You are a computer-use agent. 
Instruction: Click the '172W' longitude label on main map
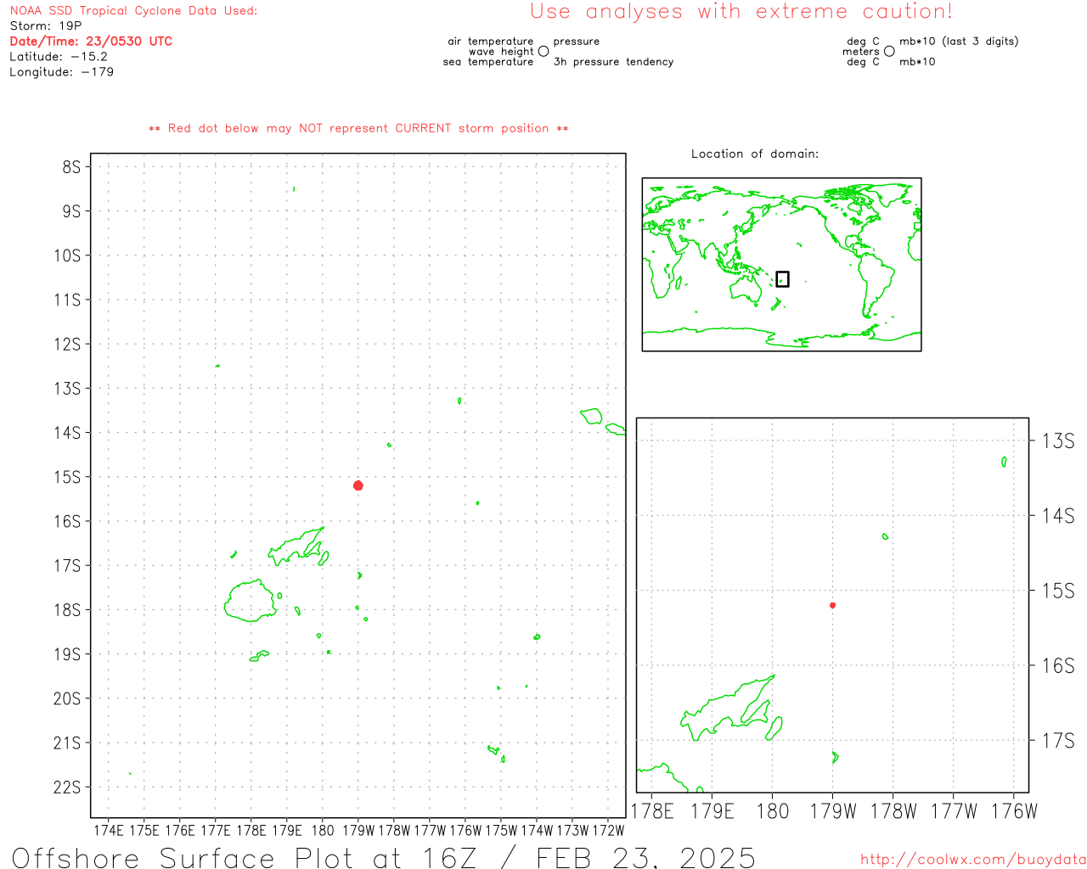pos(608,831)
